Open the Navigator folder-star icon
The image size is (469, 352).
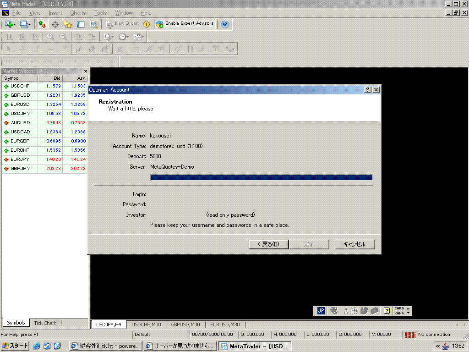pos(68,24)
